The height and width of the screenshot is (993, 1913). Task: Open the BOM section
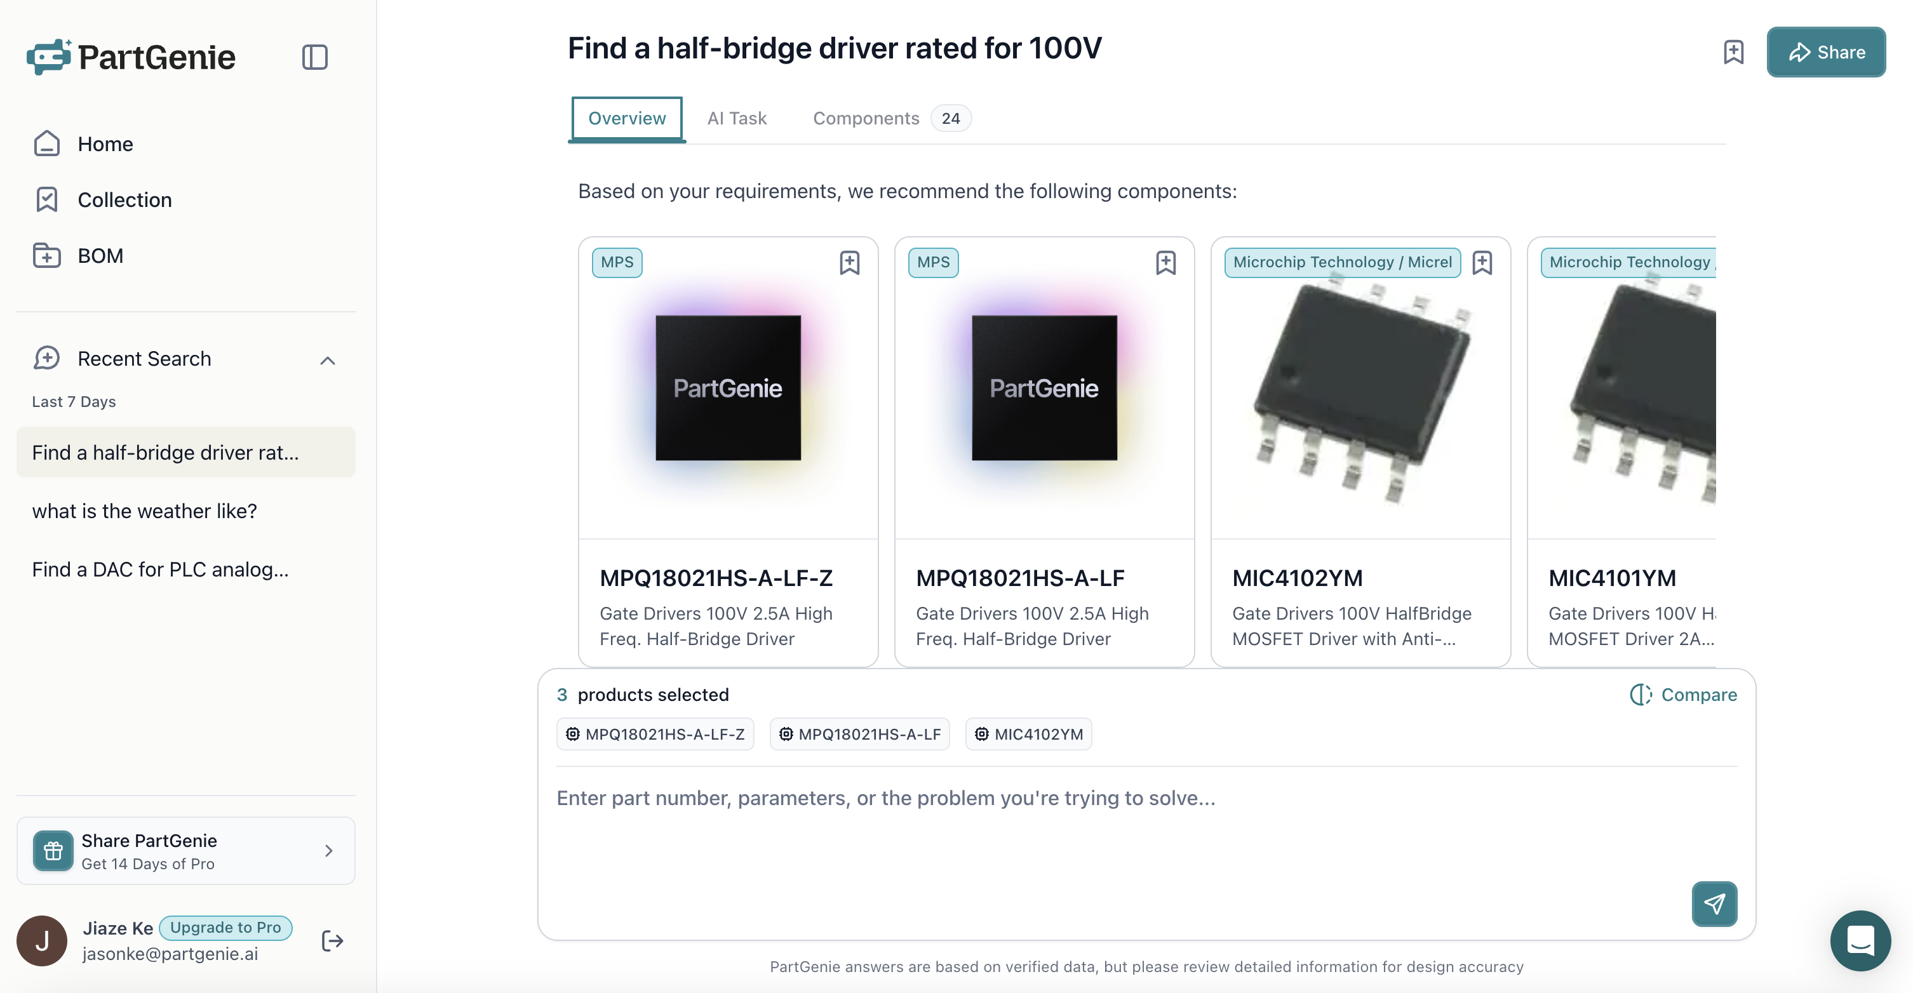coord(100,255)
